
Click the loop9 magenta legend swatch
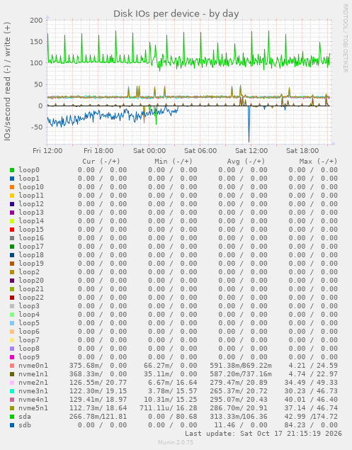pyautogui.click(x=12, y=357)
